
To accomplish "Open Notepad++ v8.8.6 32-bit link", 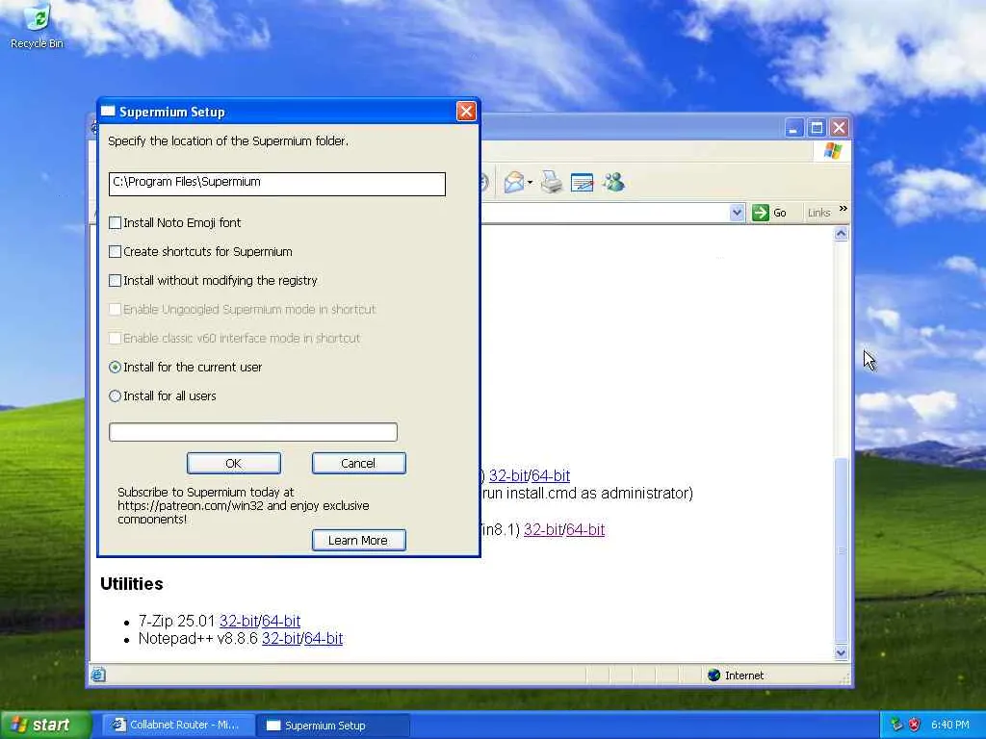I will (x=281, y=639).
